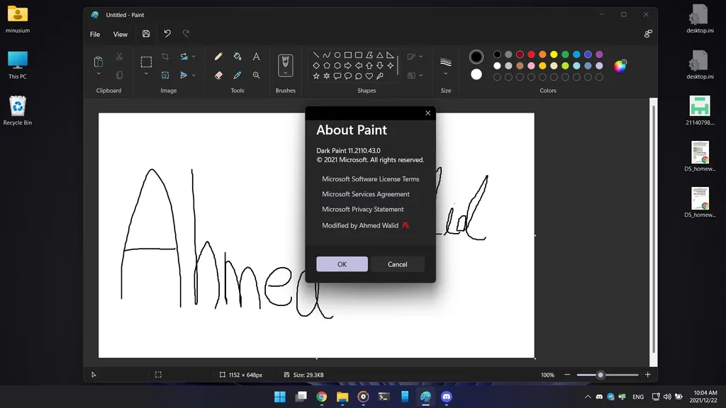This screenshot has height=408, width=726.
Task: Click OK in About Paint dialog
Action: click(342, 264)
